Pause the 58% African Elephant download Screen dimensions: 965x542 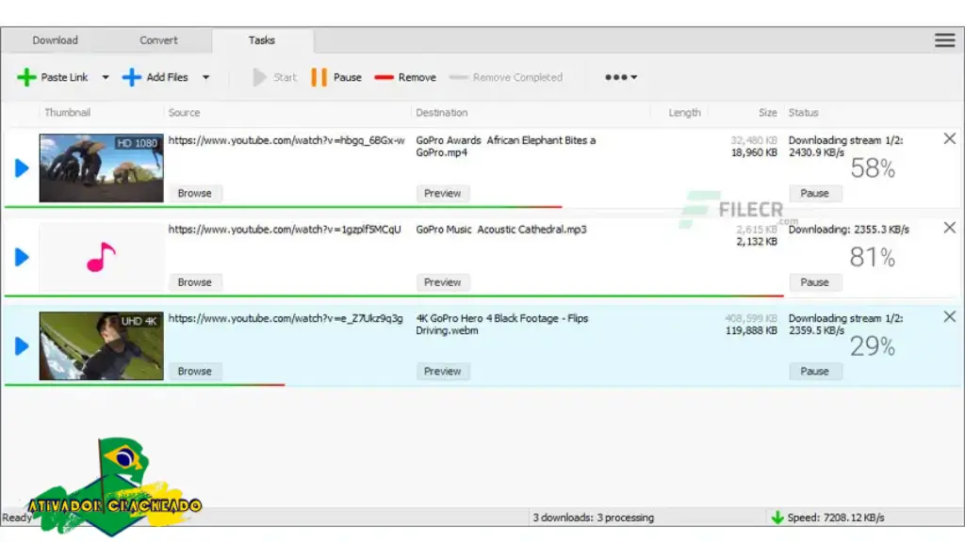[x=815, y=194]
